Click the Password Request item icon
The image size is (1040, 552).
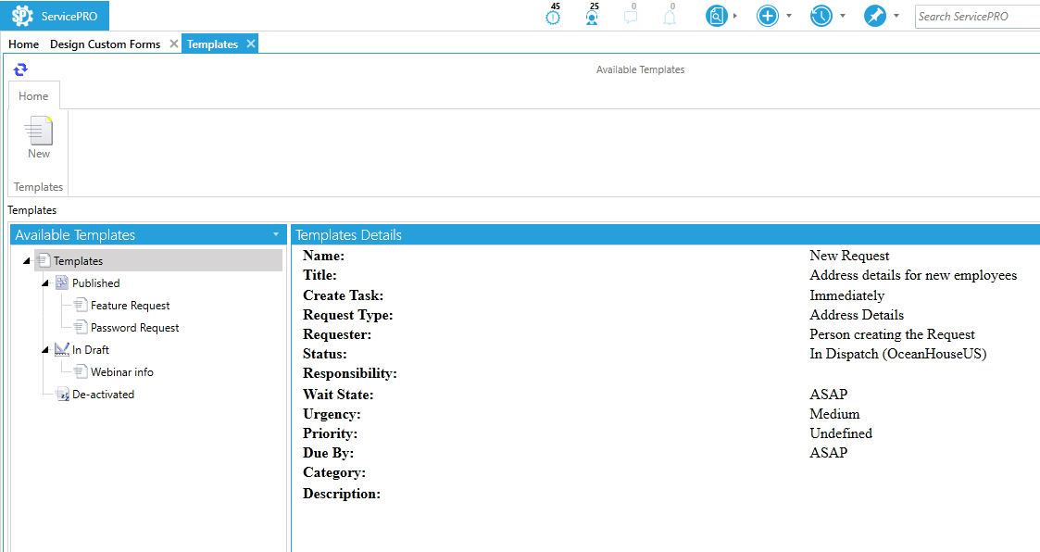point(81,327)
